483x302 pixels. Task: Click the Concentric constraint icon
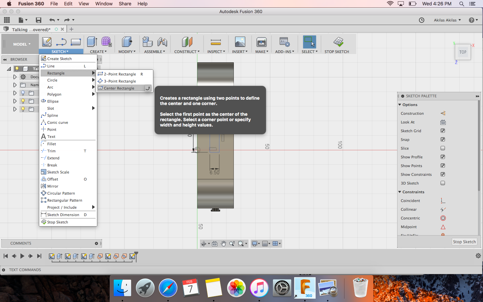[x=443, y=218]
